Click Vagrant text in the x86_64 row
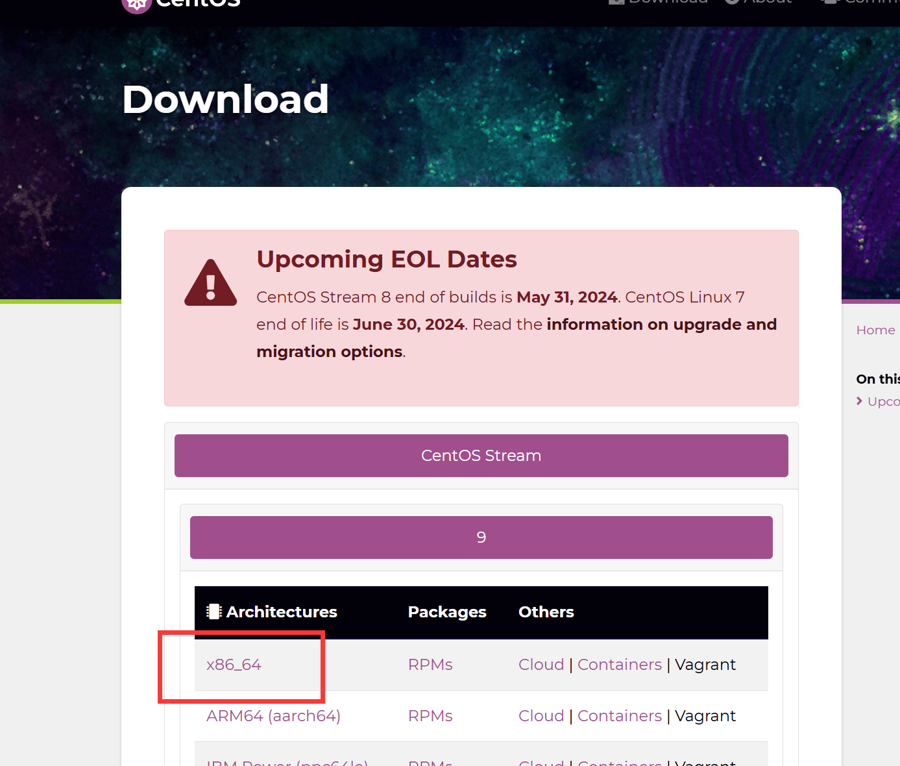The height and width of the screenshot is (766, 900). (705, 665)
